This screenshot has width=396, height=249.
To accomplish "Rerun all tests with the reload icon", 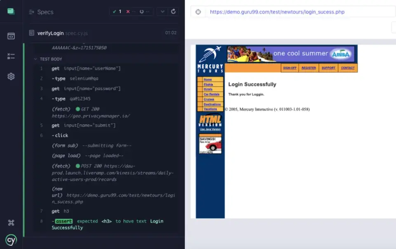I will click(x=173, y=12).
